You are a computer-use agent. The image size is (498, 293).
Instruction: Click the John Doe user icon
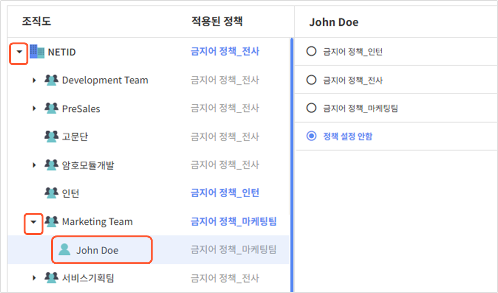pos(64,250)
